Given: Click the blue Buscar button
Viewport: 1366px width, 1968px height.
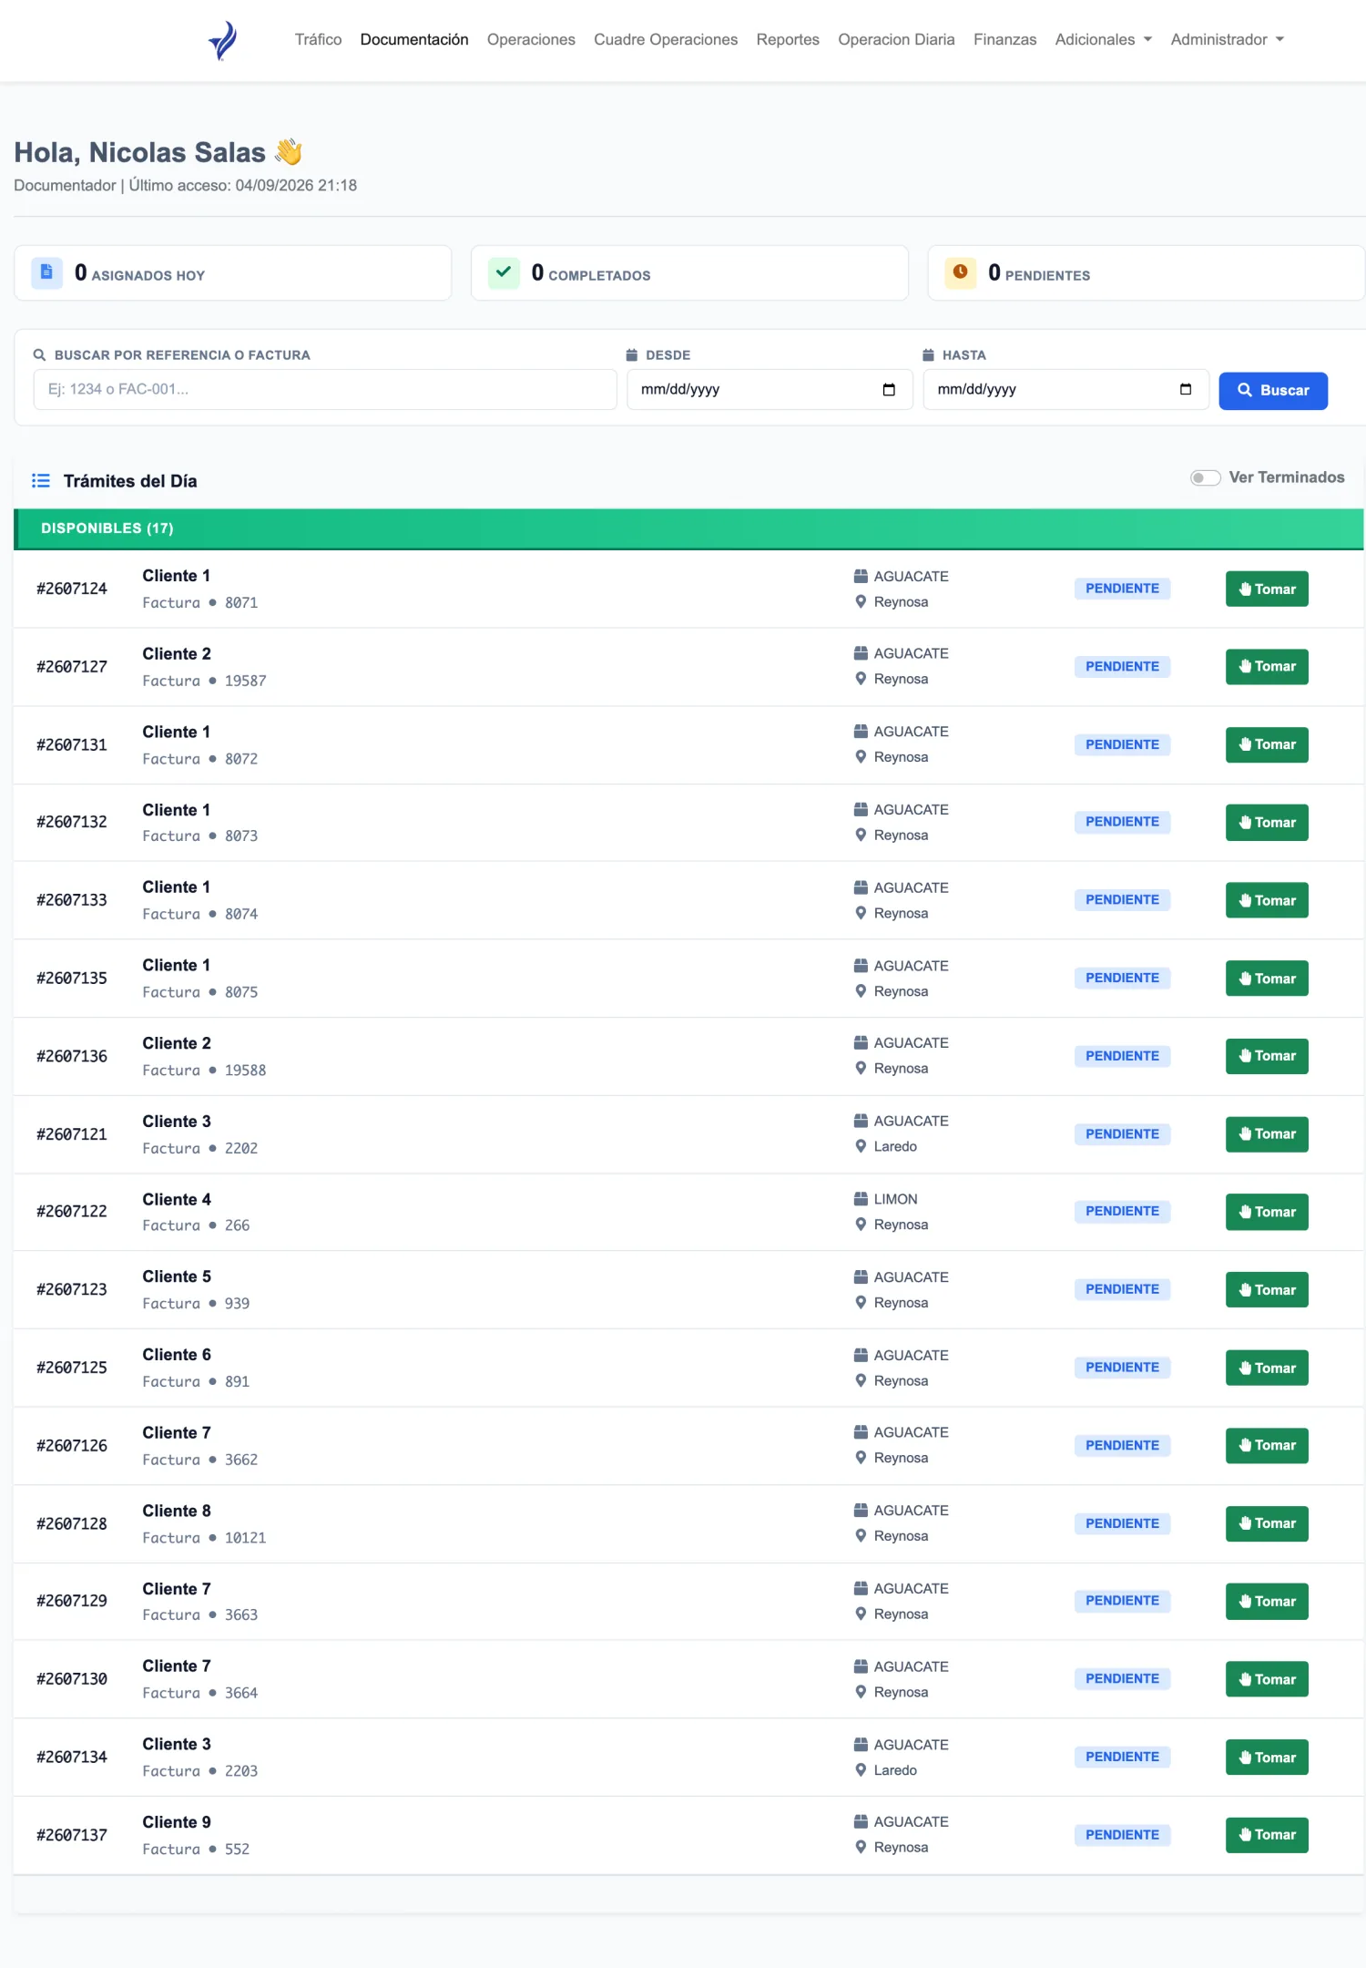Looking at the screenshot, I should click(x=1273, y=390).
